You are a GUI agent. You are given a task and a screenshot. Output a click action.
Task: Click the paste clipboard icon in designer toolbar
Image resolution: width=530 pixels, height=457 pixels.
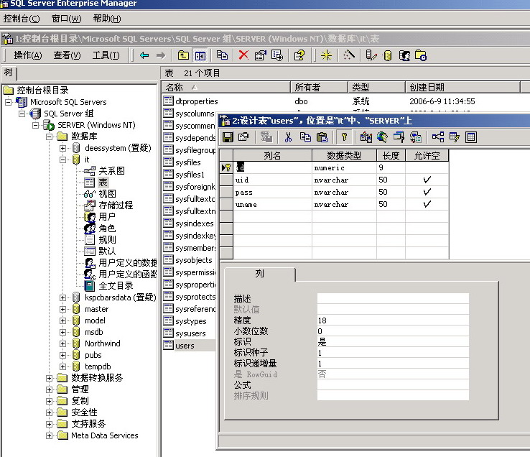[322, 137]
